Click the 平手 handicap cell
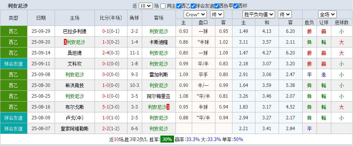The image size is (353, 146). [x=203, y=75]
